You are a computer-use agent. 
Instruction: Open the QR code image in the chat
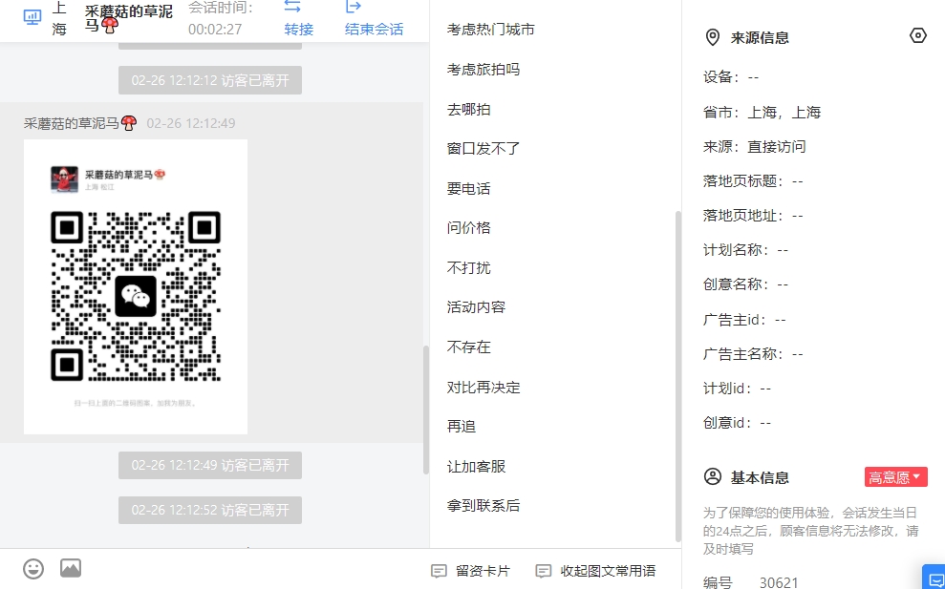click(136, 286)
